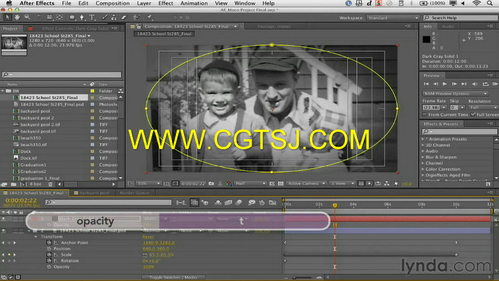Image resolution: width=499 pixels, height=281 pixels.
Task: Click Reset next to Transform
Action: (x=148, y=237)
